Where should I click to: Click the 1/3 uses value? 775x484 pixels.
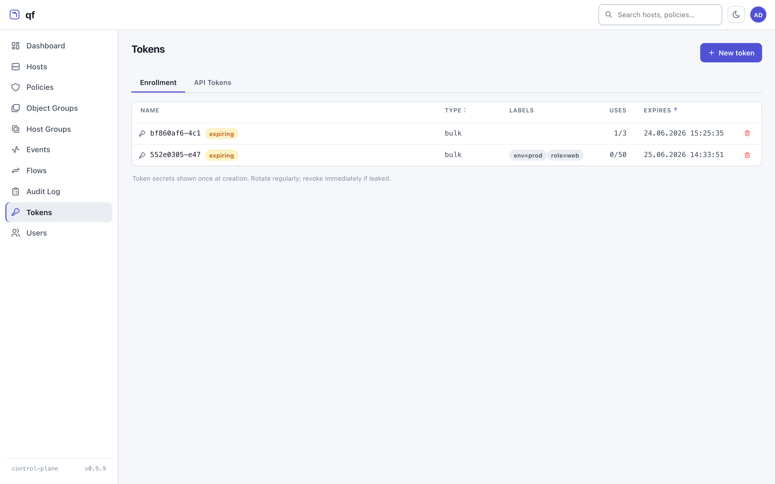coord(620,133)
